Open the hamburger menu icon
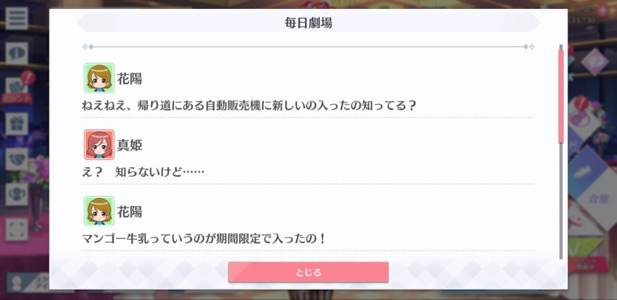The height and width of the screenshot is (300, 617). 17,18
